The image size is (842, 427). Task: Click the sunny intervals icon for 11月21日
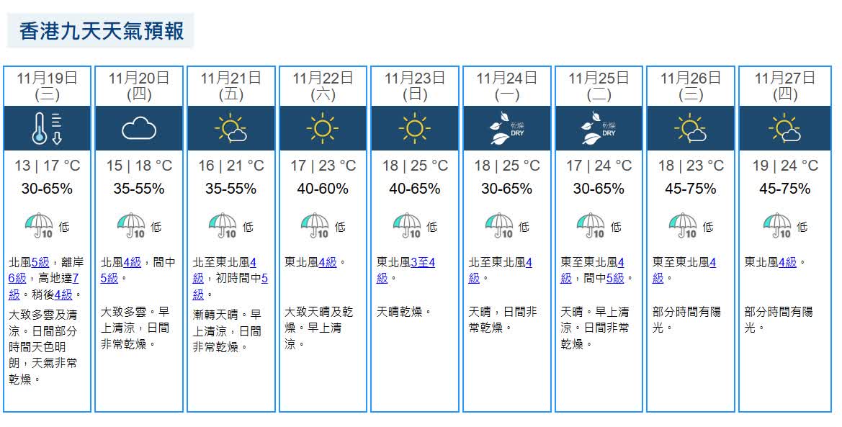pyautogui.click(x=230, y=129)
